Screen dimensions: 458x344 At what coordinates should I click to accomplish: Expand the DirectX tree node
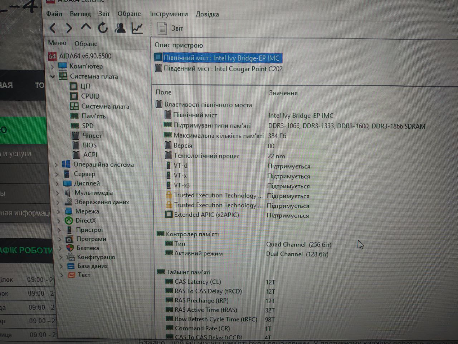[59, 221]
